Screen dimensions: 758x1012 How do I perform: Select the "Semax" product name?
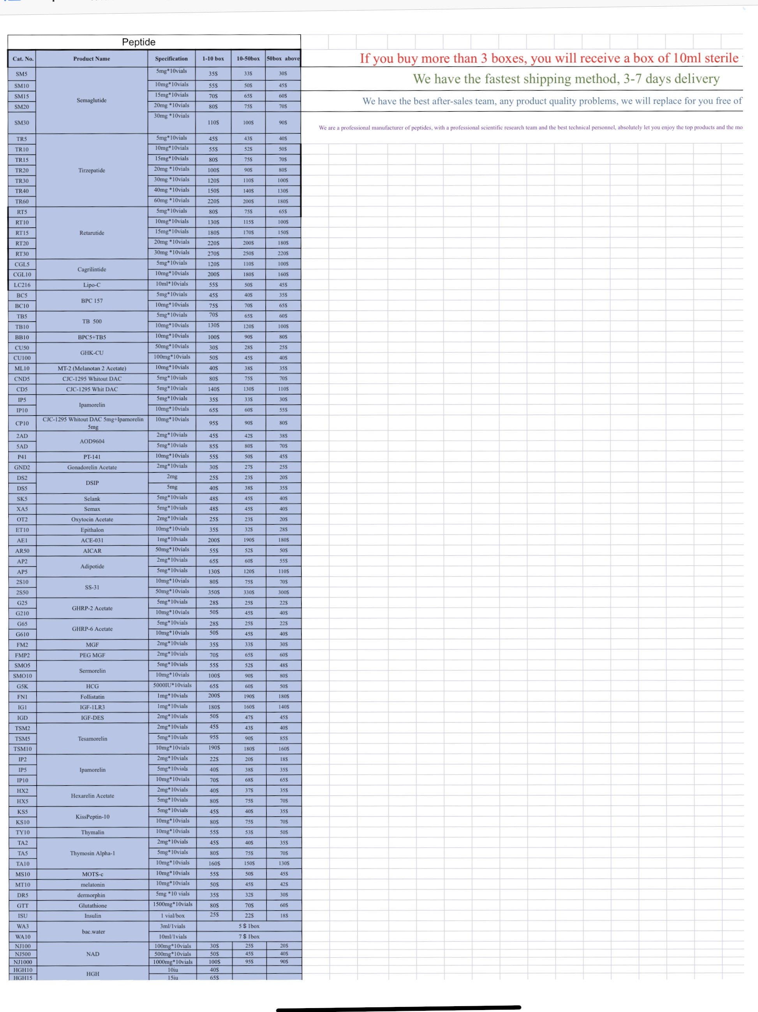92,509
